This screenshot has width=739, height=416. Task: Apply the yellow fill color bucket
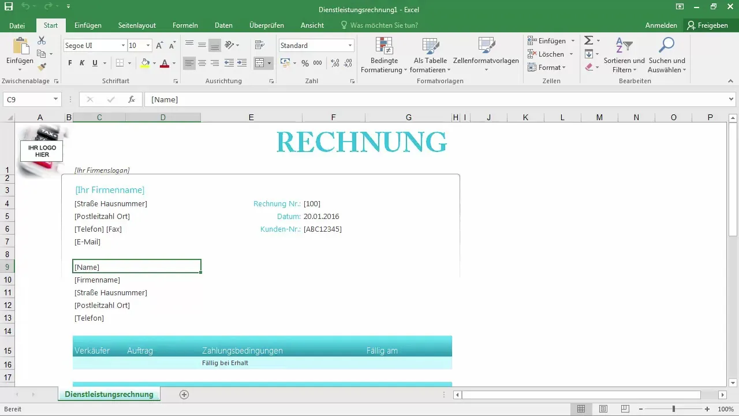(145, 63)
